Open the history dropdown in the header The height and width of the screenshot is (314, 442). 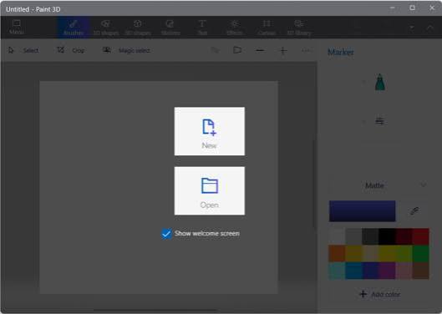pyautogui.click(x=412, y=28)
